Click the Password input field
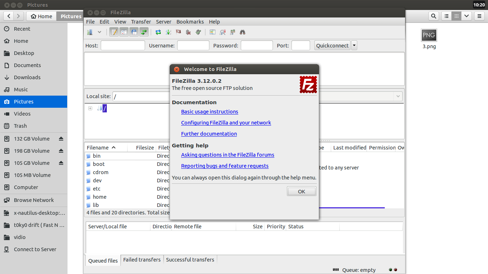This screenshot has width=488, height=274. [257, 45]
